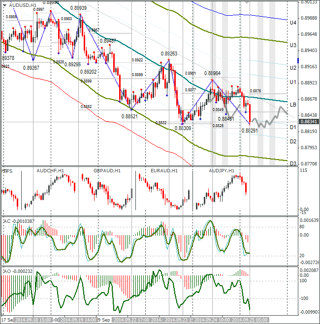The height and width of the screenshot is (324, 320).
Task: Click the swing high label 0.89939
Action: click(x=78, y=8)
